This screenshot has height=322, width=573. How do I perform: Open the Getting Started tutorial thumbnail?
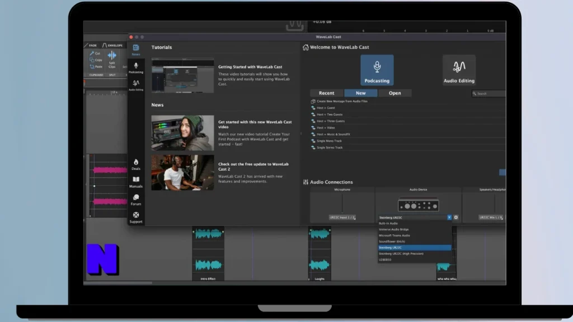pos(183,75)
